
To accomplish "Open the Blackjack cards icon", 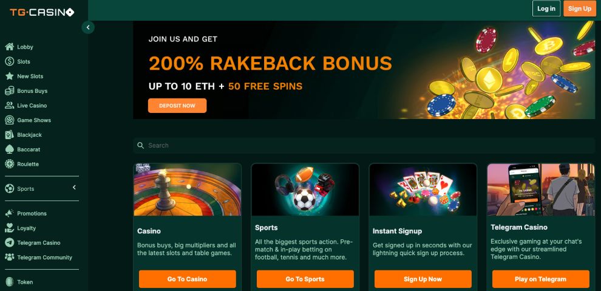I will [x=10, y=135].
